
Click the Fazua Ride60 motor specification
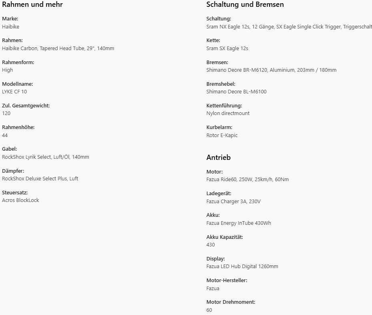247,179
